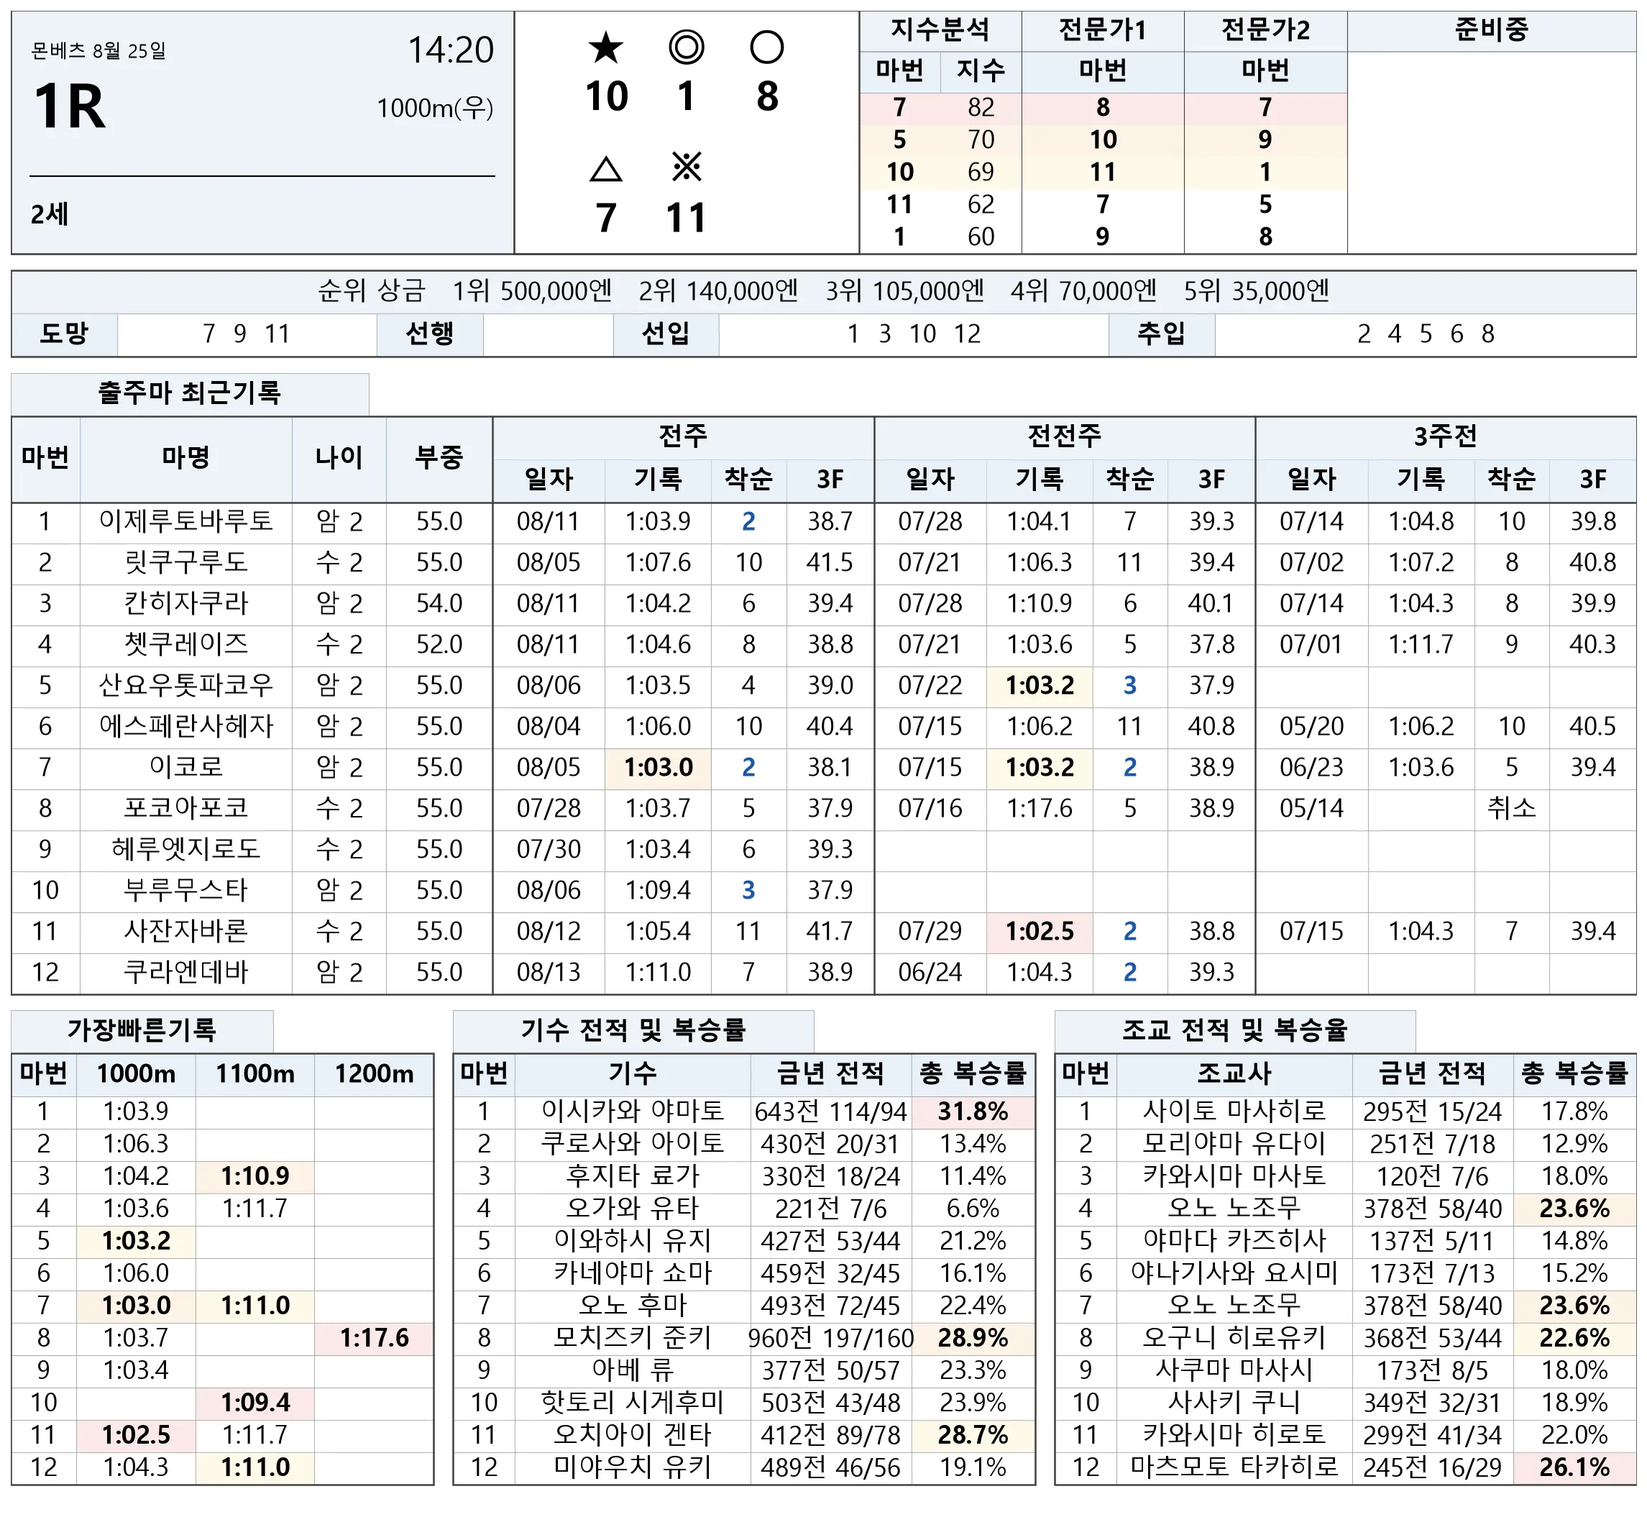Image resolution: width=1647 pixels, height=1517 pixels.
Task: Click the 추입 running style label
Action: click(x=1160, y=334)
